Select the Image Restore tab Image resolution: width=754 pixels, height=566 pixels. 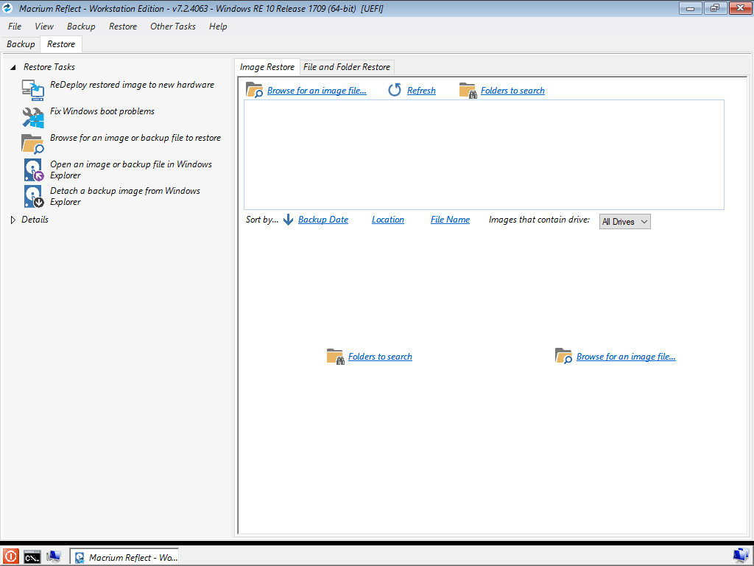(x=267, y=67)
